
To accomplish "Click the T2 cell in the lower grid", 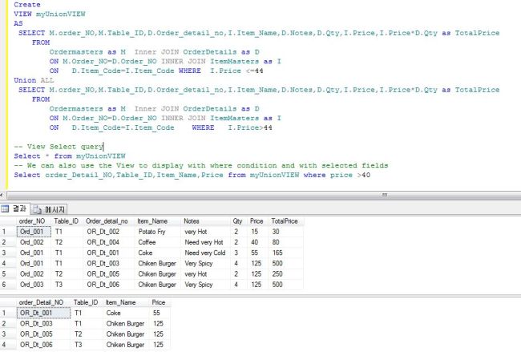I will click(87, 334).
